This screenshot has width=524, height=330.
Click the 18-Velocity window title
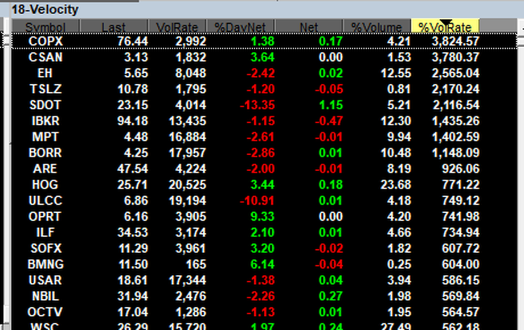point(45,9)
